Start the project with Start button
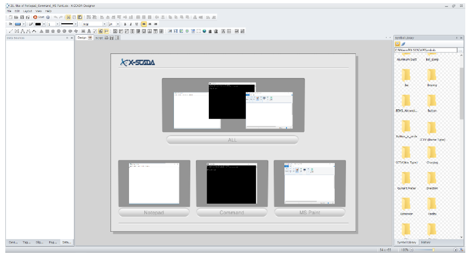The height and width of the screenshot is (256, 469). click(39, 17)
